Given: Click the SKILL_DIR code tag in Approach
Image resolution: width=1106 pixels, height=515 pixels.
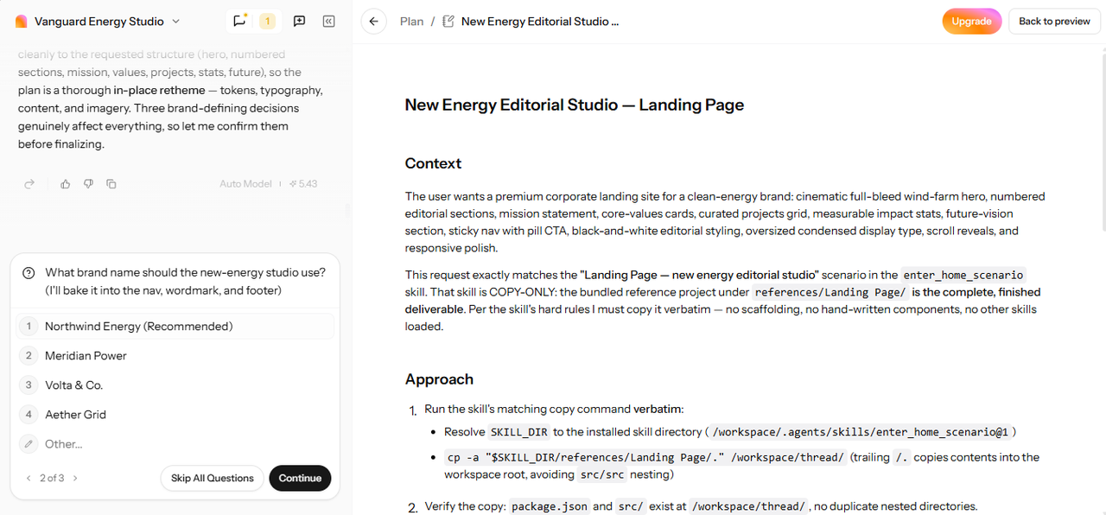Looking at the screenshot, I should 519,432.
